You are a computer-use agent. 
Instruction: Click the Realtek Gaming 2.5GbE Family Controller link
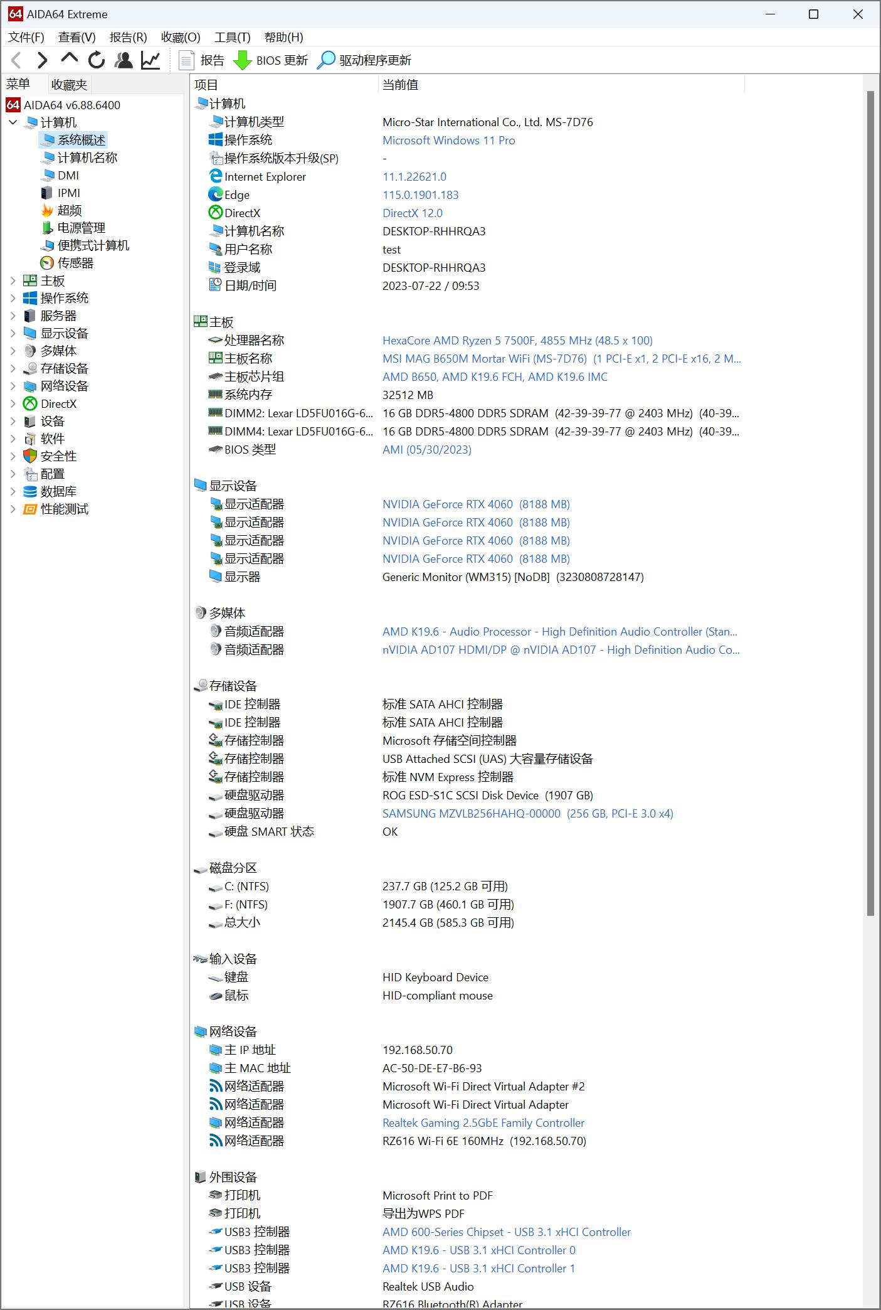(x=483, y=1123)
